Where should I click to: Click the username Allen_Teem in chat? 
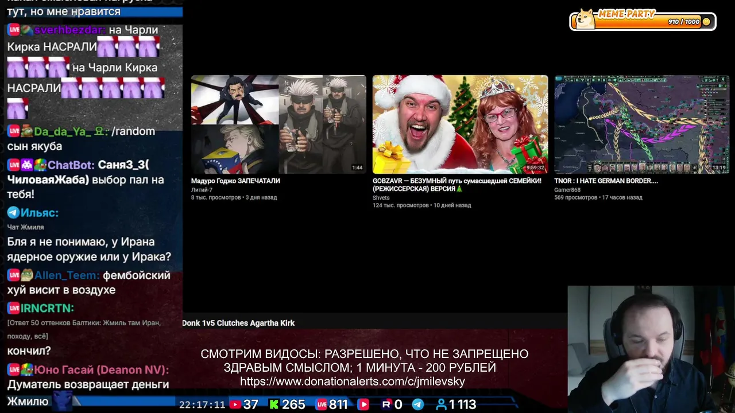(x=67, y=275)
